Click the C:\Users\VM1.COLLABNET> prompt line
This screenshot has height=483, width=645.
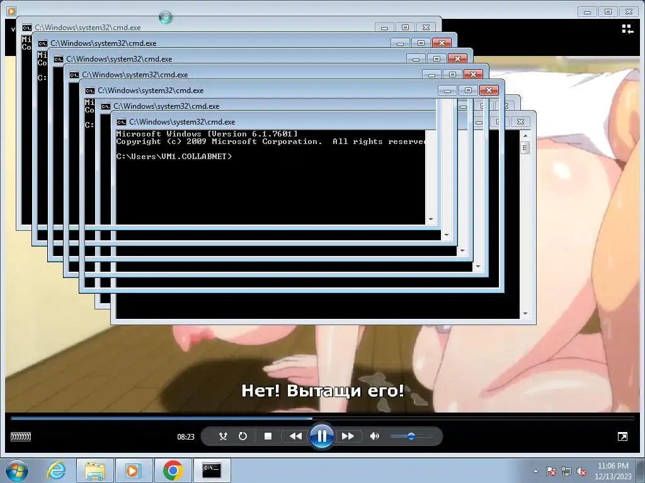174,157
